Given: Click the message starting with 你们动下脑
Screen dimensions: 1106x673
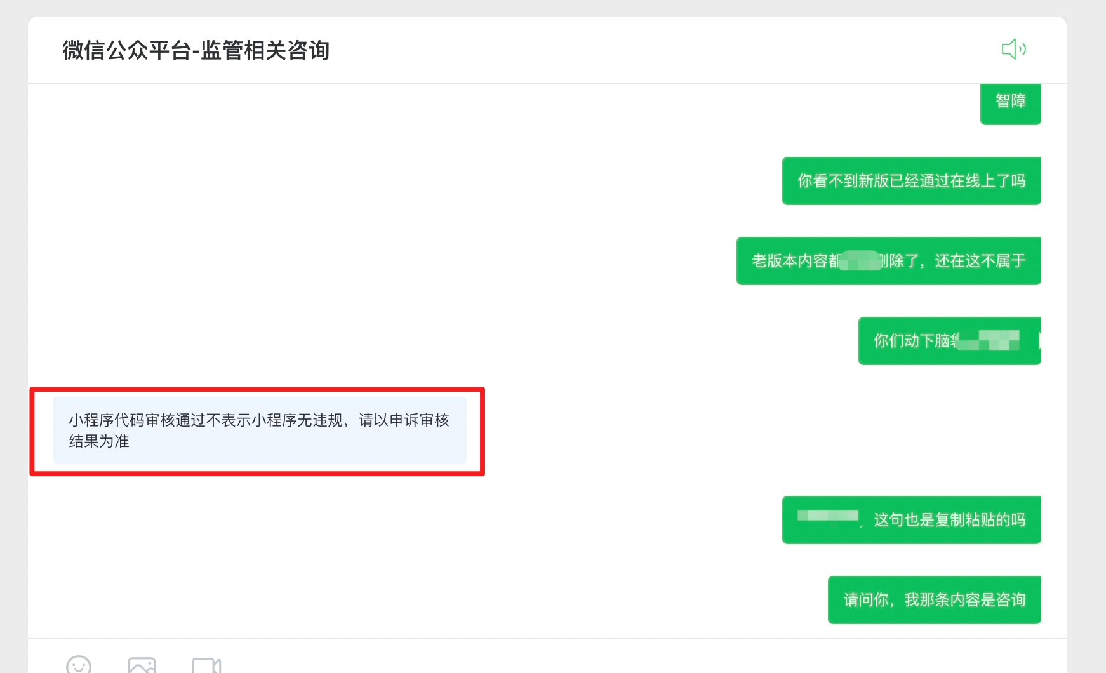Looking at the screenshot, I should click(949, 341).
